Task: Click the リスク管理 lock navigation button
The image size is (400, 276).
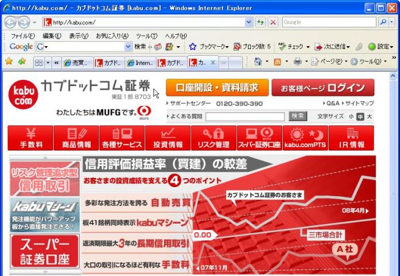Action: click(214, 138)
